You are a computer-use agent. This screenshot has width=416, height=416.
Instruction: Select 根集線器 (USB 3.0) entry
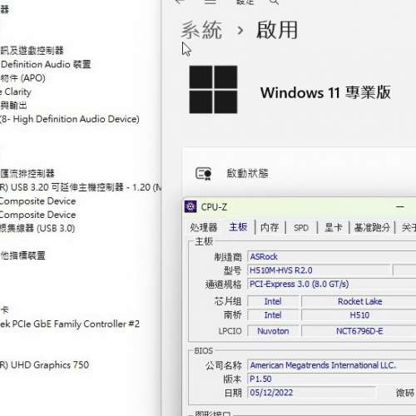click(37, 228)
